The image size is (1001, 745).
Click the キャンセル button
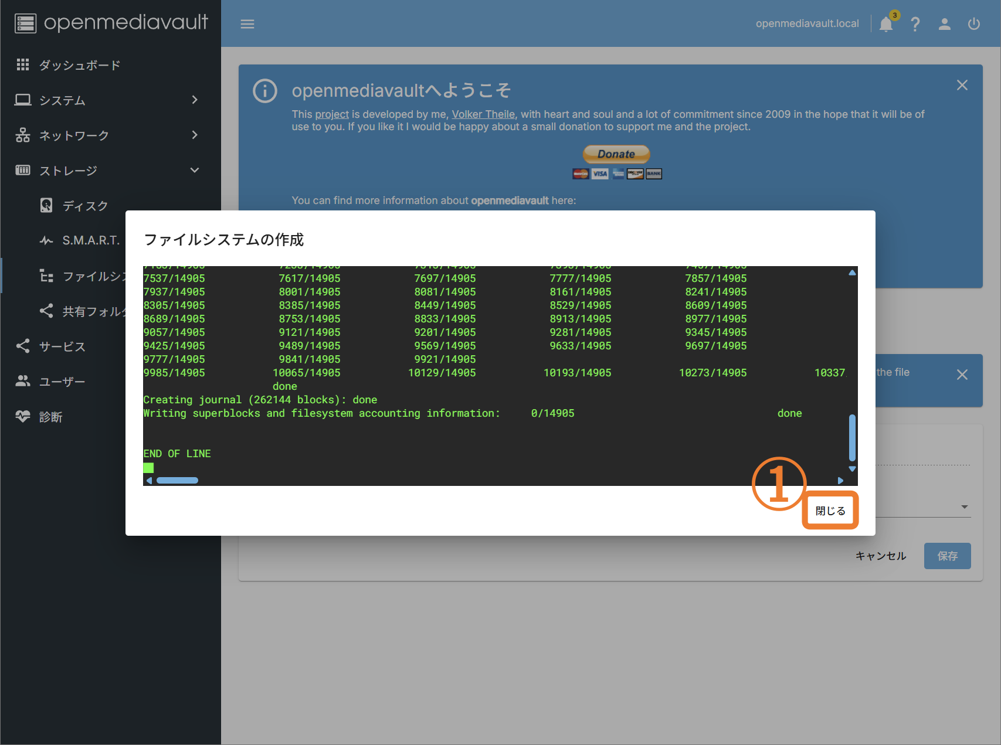881,556
